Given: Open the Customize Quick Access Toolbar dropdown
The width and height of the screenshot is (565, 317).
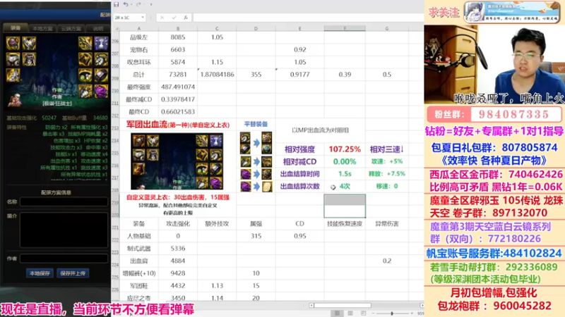Looking at the screenshot, I should click(151, 4).
